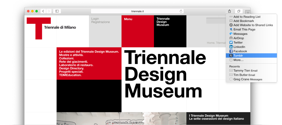The image size is (282, 125).
Task: Email recent contact Tammy Tien
Action: point(251,71)
